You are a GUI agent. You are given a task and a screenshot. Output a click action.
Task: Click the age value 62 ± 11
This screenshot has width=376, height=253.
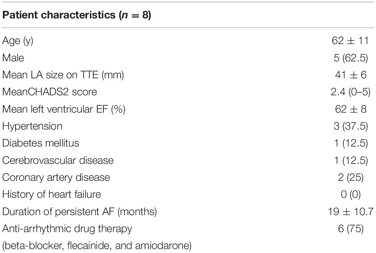coord(350,40)
